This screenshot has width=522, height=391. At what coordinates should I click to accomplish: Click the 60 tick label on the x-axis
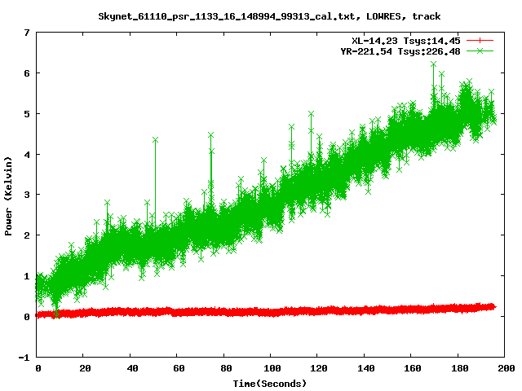click(178, 368)
